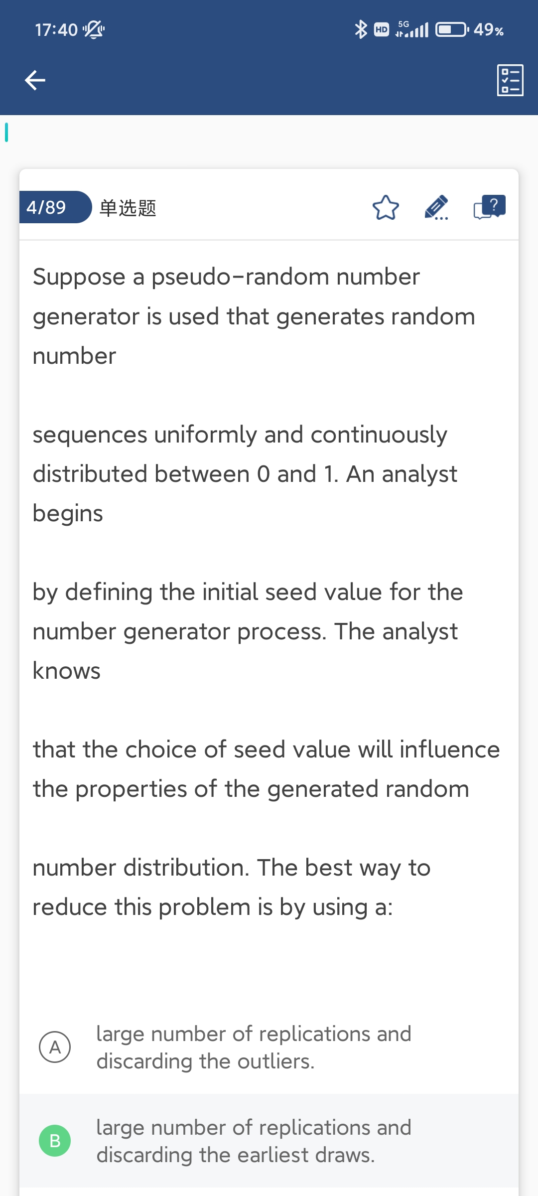Favorite this question with the star icon
538x1196 pixels.
[x=386, y=208]
